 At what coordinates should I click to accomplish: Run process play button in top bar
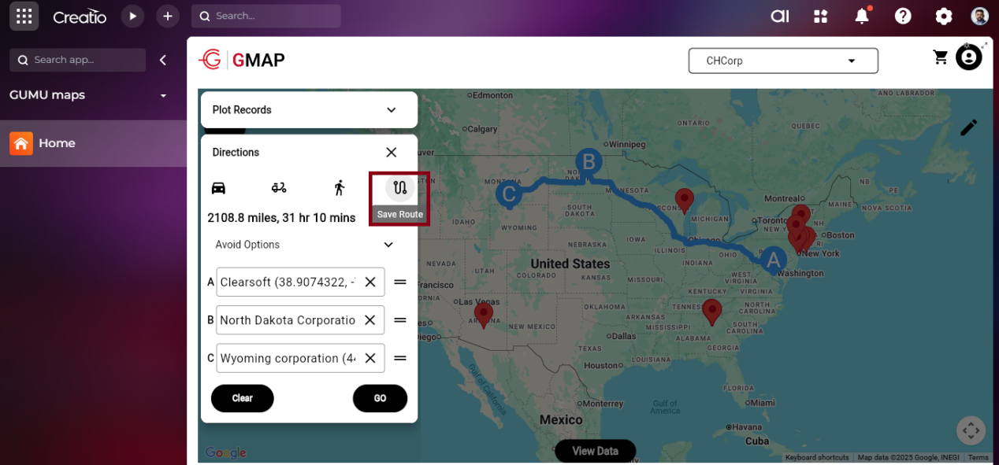pos(132,16)
